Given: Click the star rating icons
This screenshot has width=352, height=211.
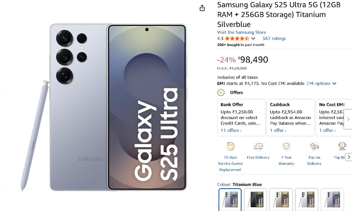Looking at the screenshot, I should (x=237, y=38).
